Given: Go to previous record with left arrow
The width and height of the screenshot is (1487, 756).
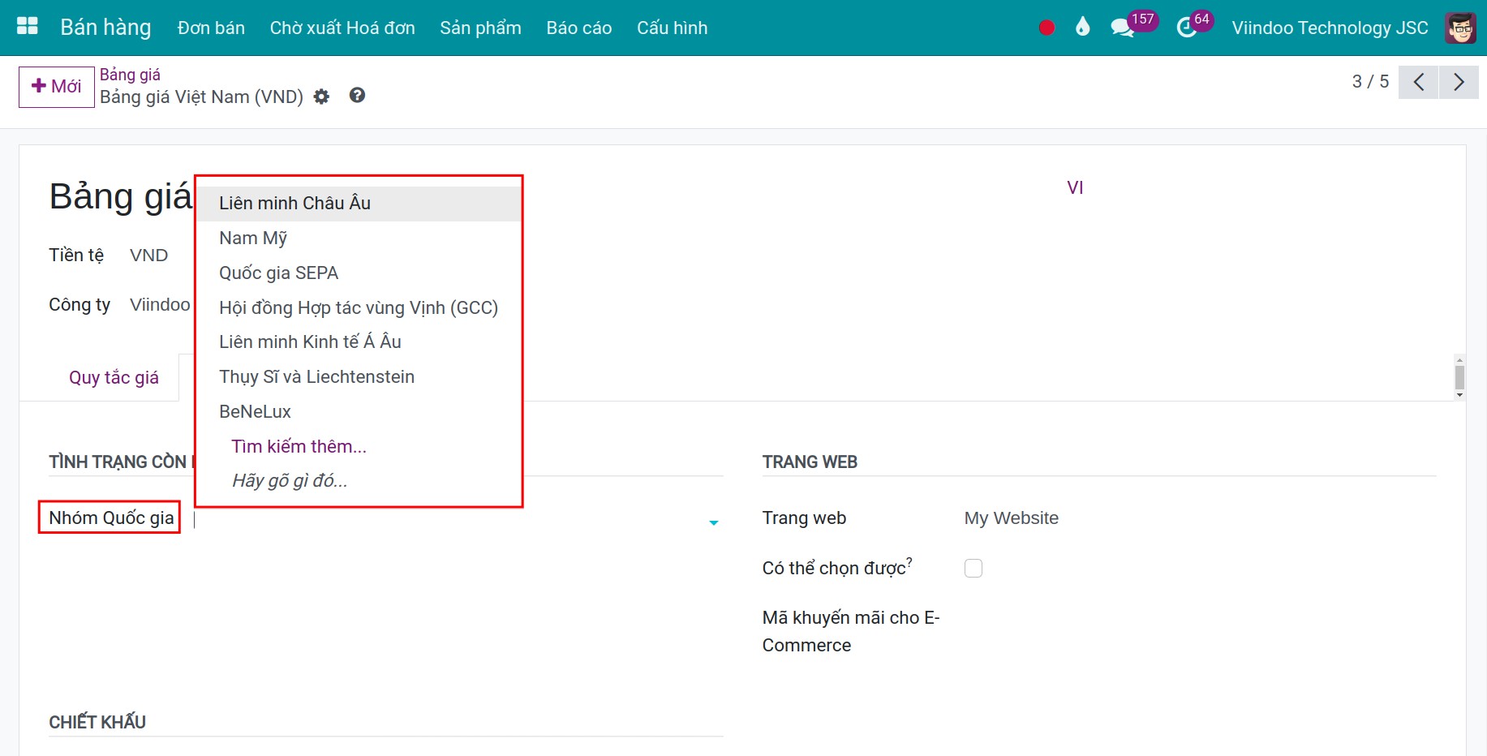Looking at the screenshot, I should pyautogui.click(x=1418, y=82).
